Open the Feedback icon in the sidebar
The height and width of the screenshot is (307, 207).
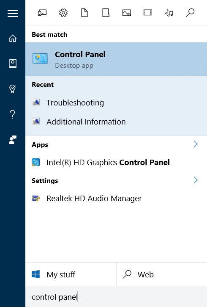click(13, 140)
